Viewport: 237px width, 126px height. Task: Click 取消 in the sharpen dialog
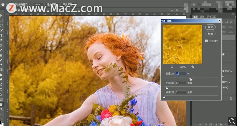click(210, 34)
